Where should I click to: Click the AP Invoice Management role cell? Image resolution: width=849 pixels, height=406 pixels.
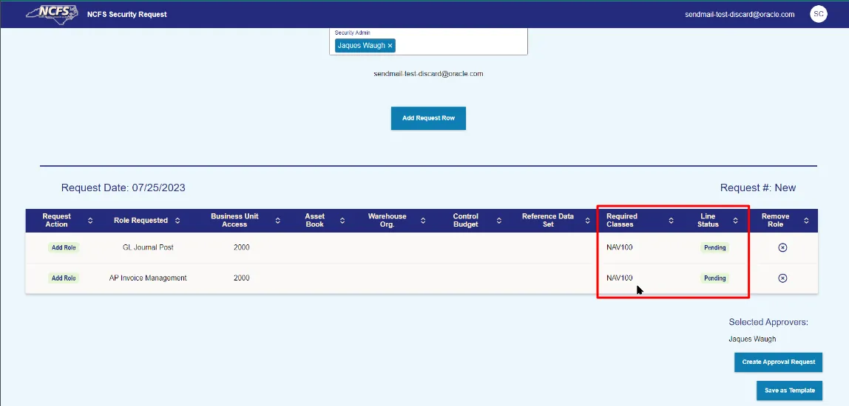tap(148, 278)
